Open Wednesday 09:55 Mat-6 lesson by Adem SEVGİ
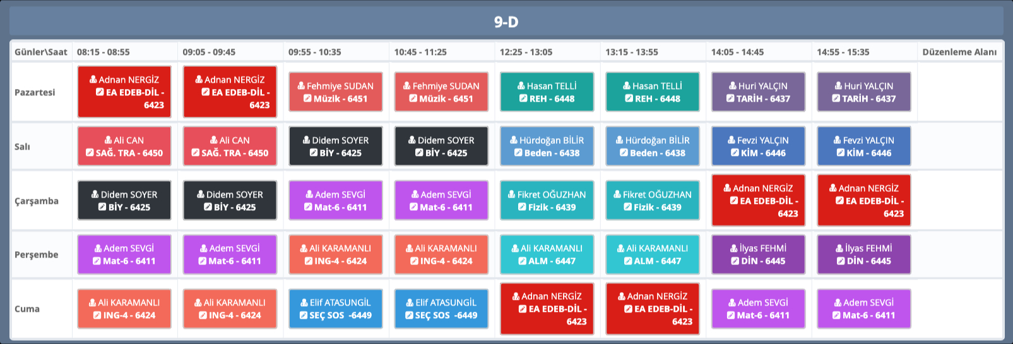Viewport: 1013px width, 344px height. tap(335, 201)
